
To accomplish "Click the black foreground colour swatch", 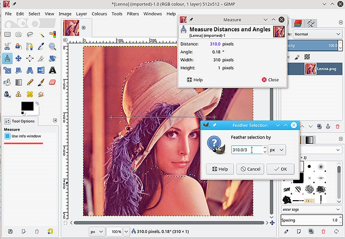I will pos(26,106).
